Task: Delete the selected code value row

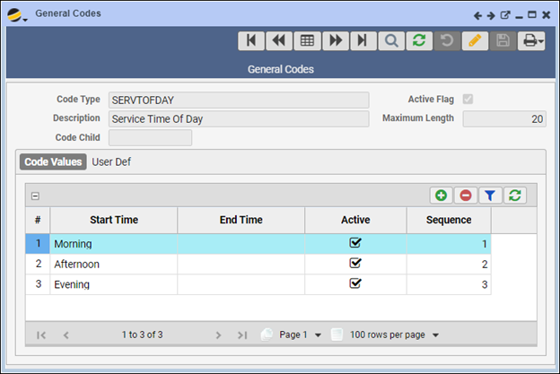Action: pyautogui.click(x=467, y=195)
